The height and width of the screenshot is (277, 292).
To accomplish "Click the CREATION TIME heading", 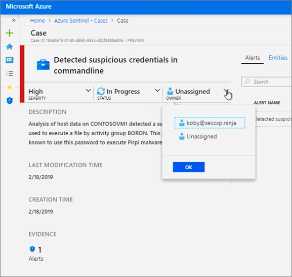I will (51, 200).
